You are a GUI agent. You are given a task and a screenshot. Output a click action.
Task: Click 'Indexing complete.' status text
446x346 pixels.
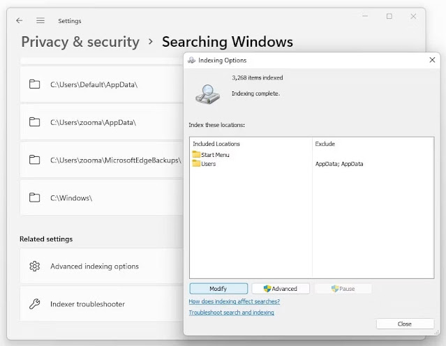click(x=255, y=93)
